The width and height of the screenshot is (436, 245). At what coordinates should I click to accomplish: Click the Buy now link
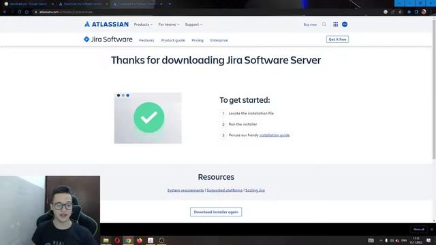pyautogui.click(x=310, y=24)
